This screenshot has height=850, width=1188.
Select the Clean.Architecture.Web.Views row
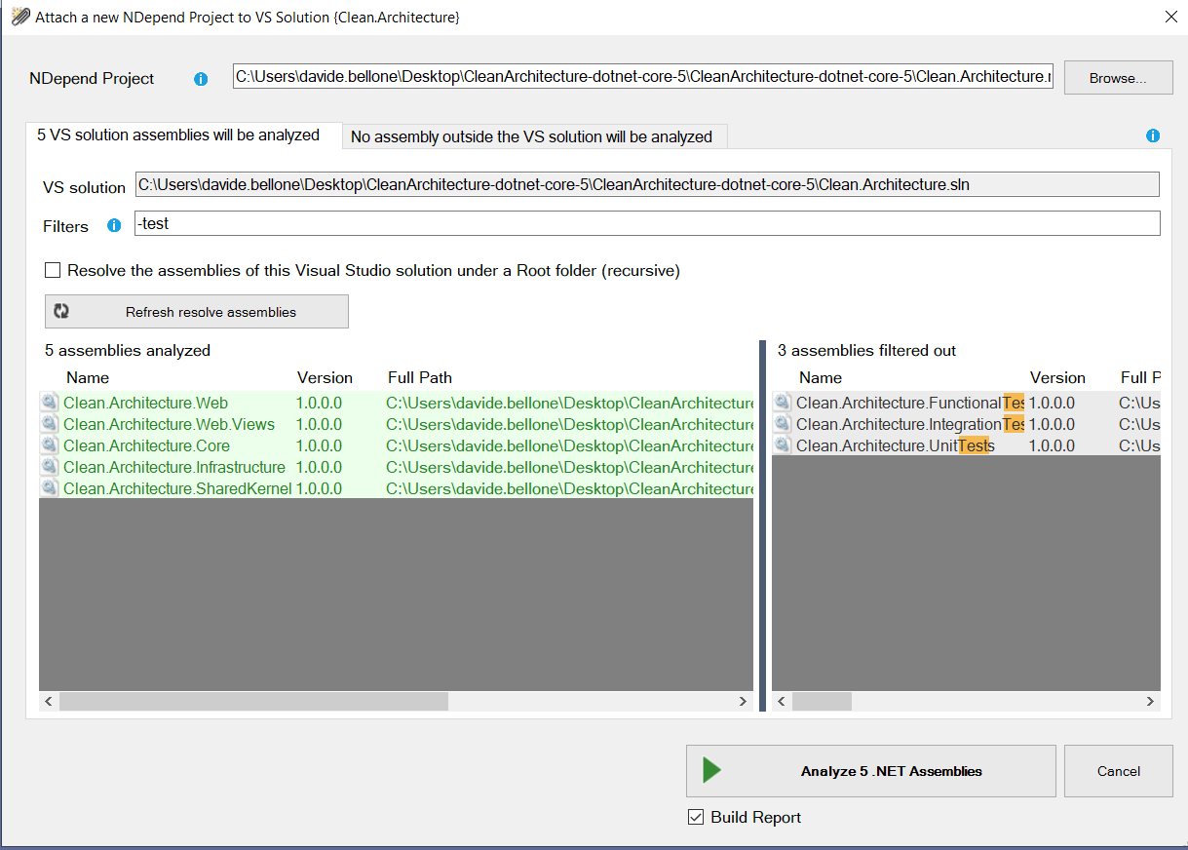point(396,424)
